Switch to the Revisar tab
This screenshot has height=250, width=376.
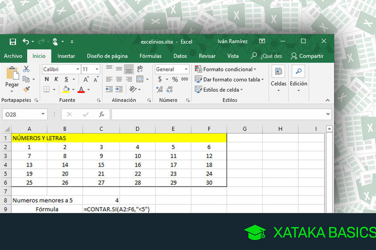(207, 56)
